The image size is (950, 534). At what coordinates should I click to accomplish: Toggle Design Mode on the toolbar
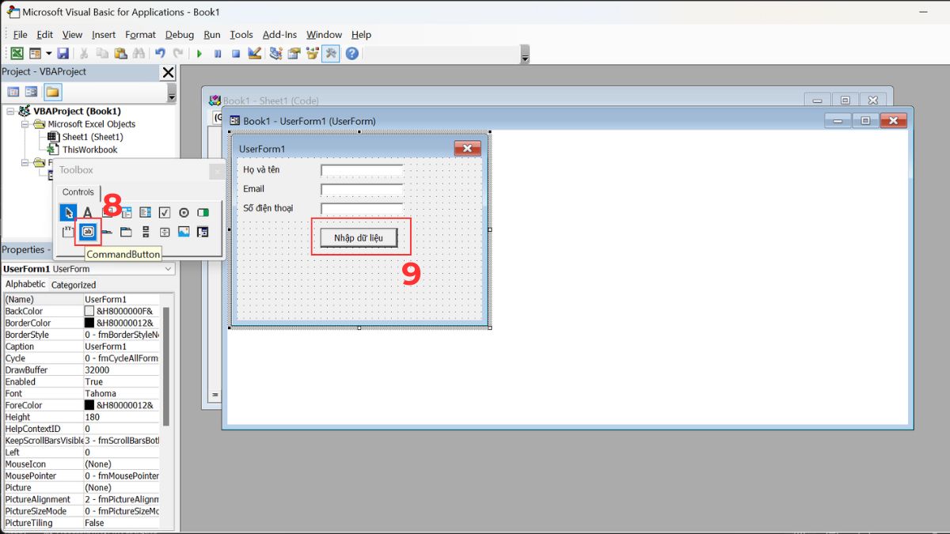254,53
